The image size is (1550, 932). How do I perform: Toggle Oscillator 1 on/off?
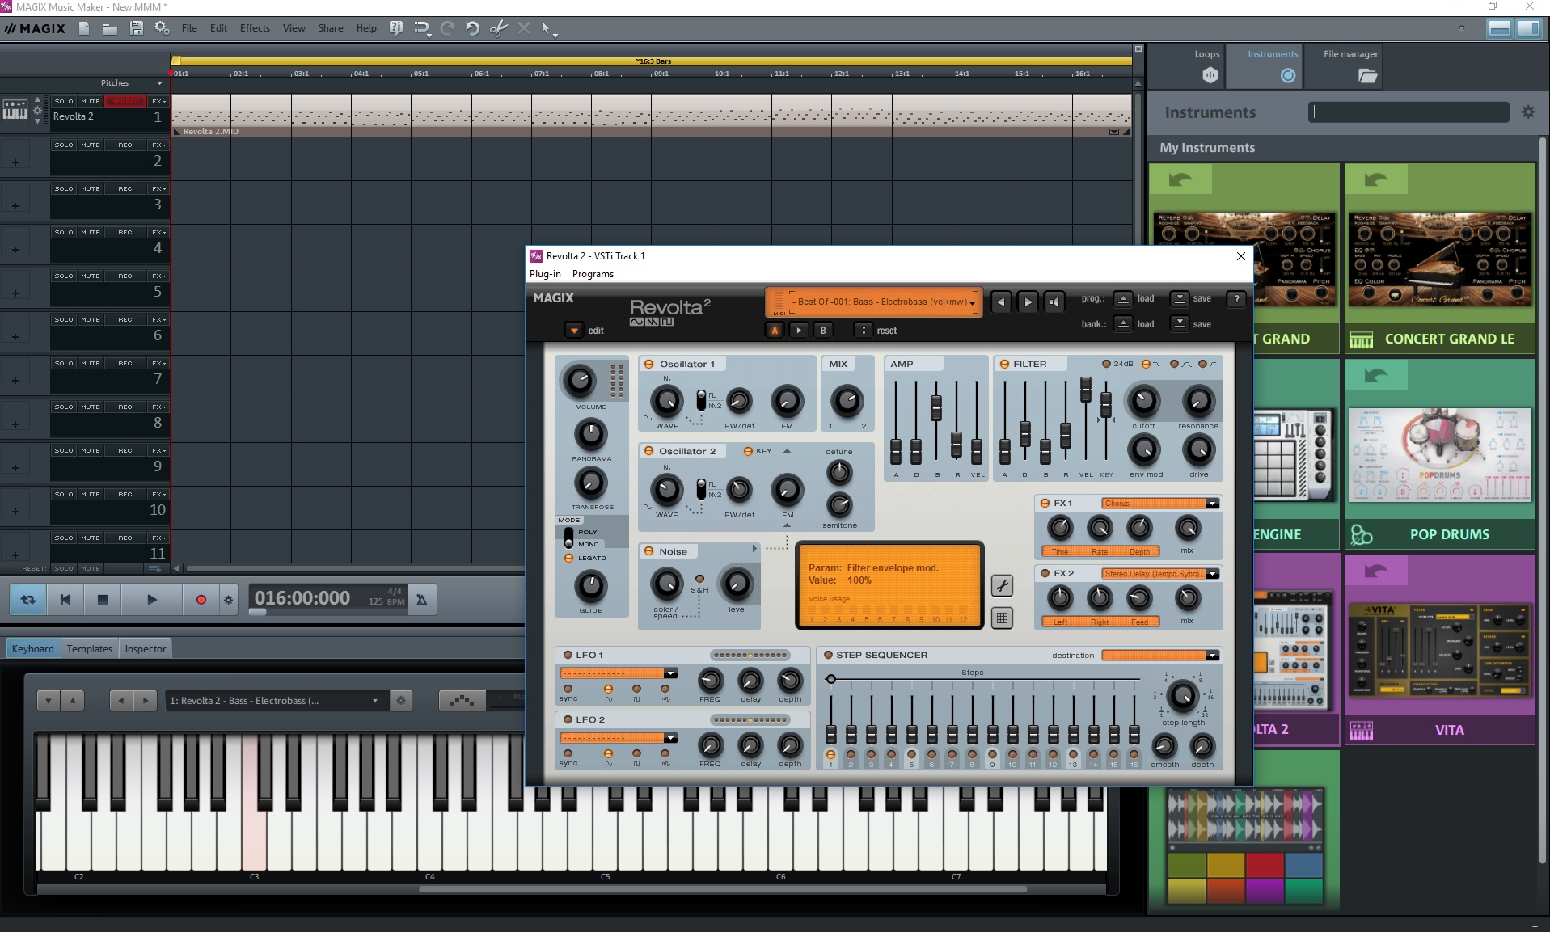pos(648,365)
